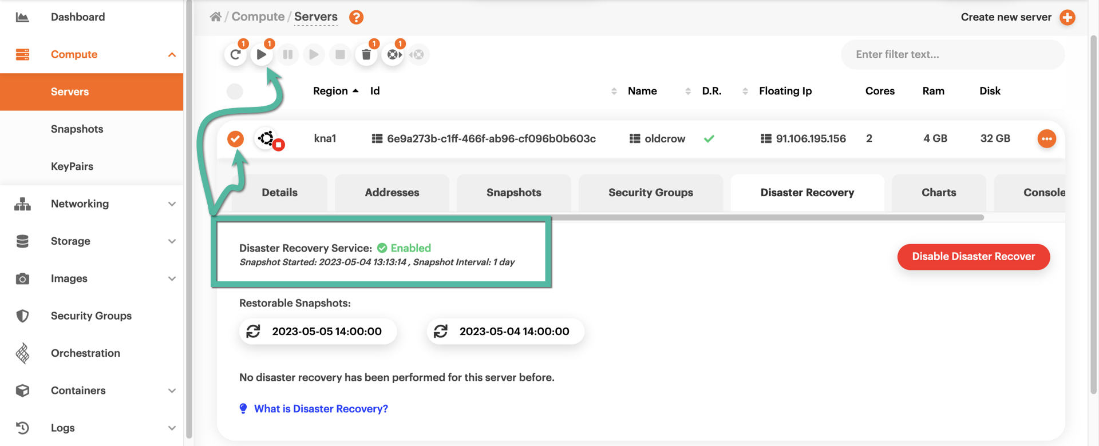Click the home icon in breadcrumb
The width and height of the screenshot is (1099, 446).
[216, 17]
